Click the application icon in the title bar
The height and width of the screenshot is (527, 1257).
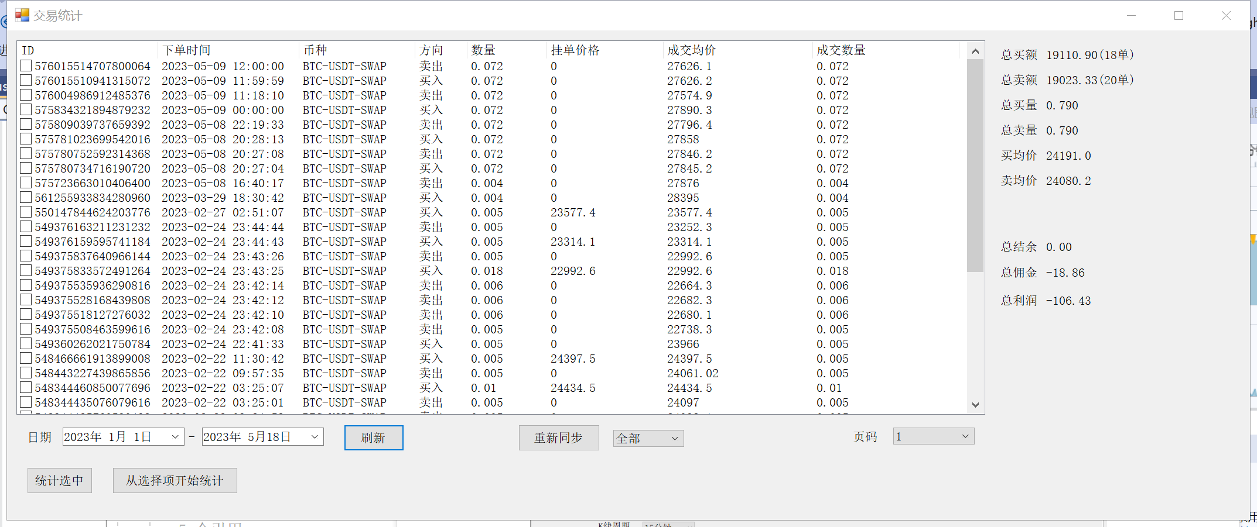(22, 15)
